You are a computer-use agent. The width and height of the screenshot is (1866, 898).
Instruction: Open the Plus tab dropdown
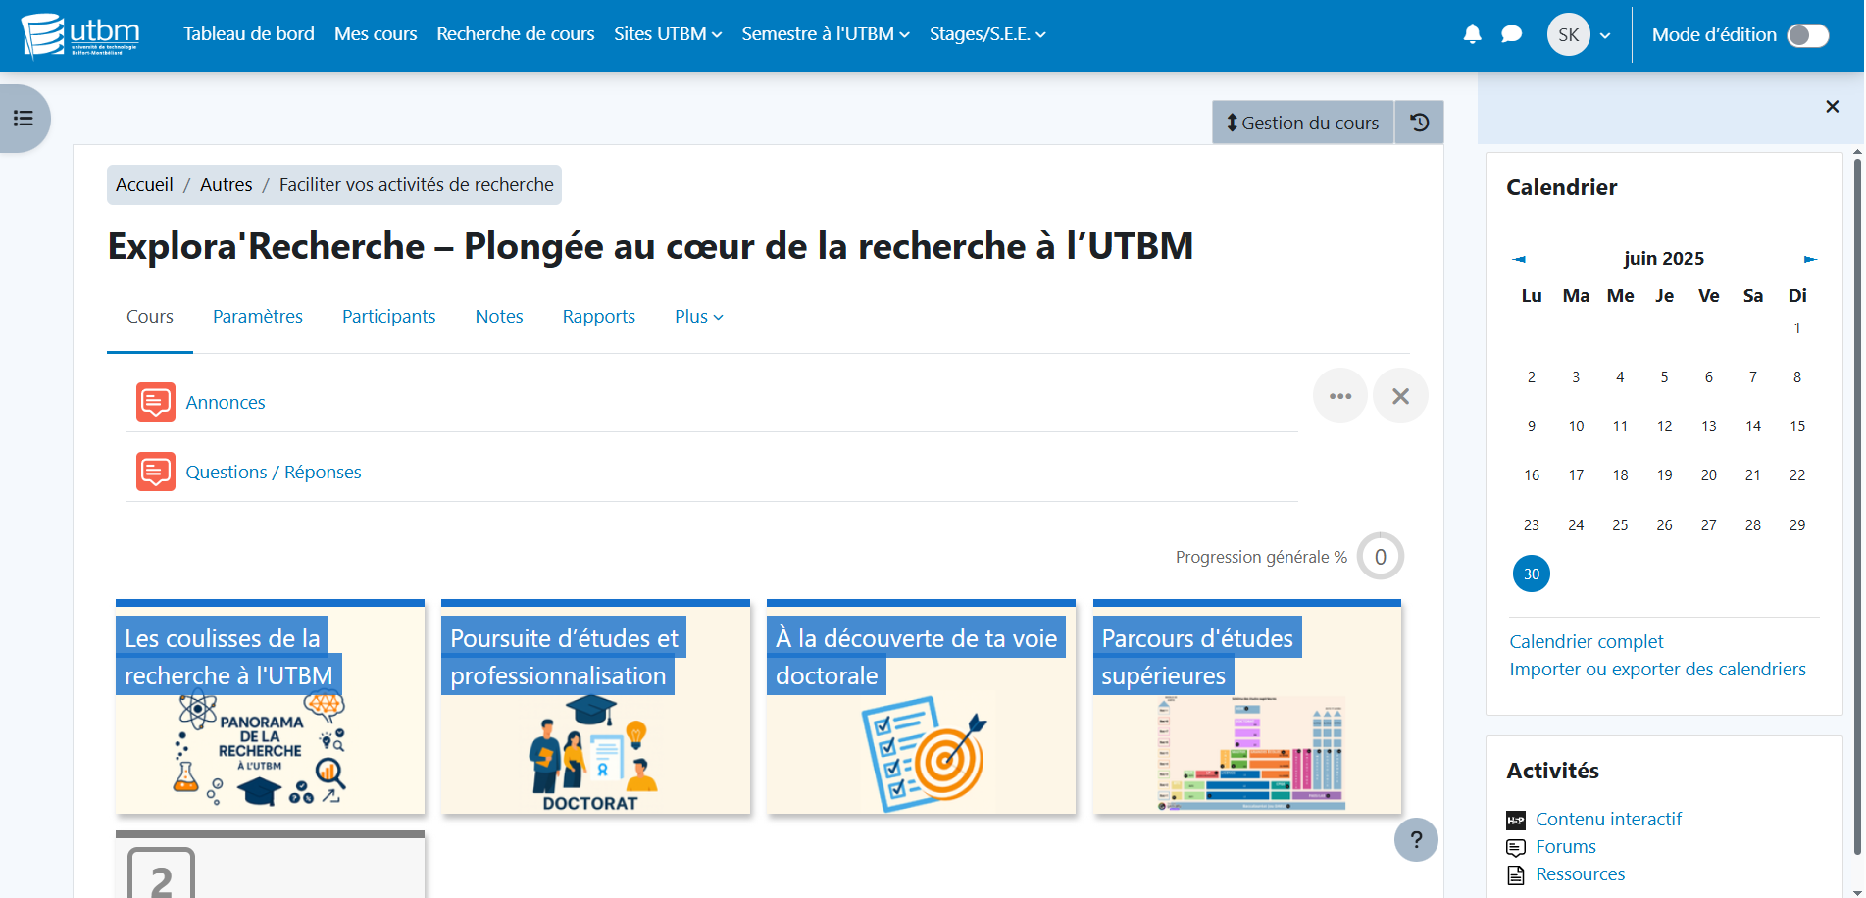click(698, 317)
